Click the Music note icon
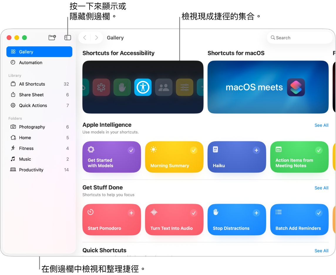This screenshot has width=336, height=275. [x=13, y=159]
